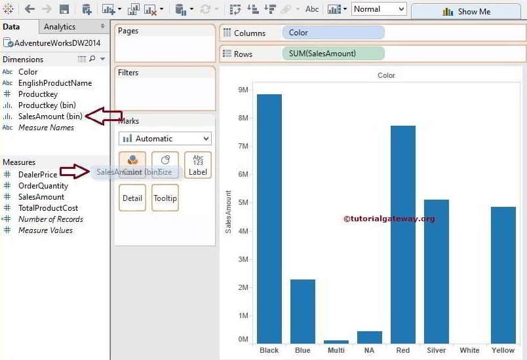The height and width of the screenshot is (360, 527).
Task: Switch to the Analytics tab
Action: point(60,27)
